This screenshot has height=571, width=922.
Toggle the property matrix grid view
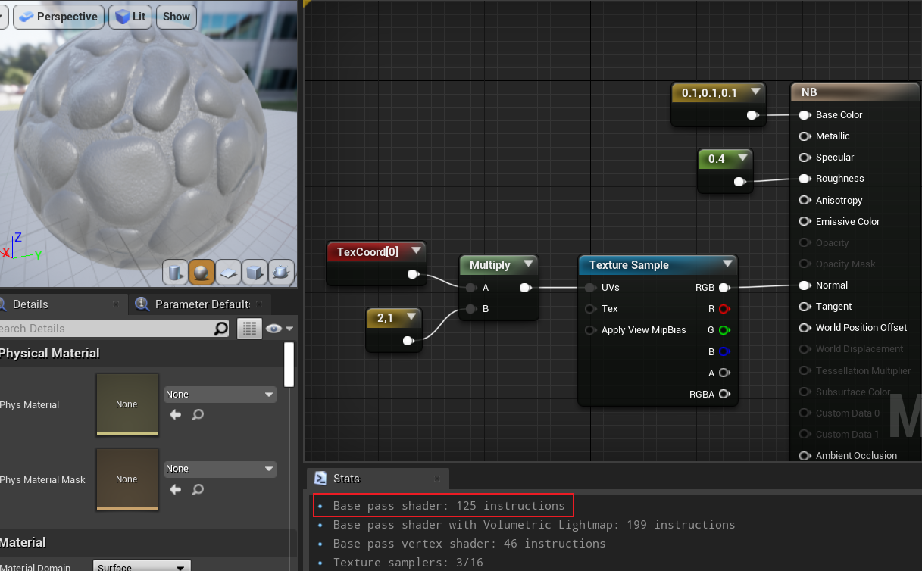tap(248, 328)
